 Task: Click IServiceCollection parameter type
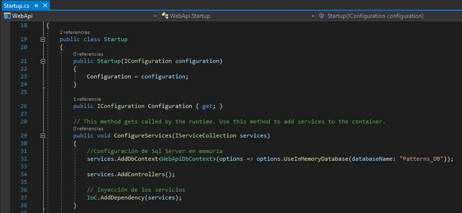[x=206, y=136]
